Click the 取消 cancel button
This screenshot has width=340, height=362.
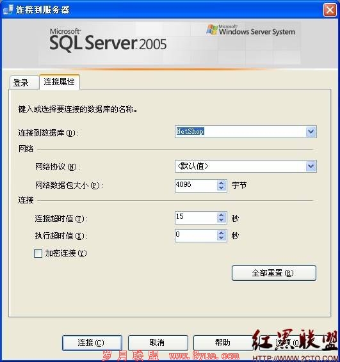click(x=158, y=343)
